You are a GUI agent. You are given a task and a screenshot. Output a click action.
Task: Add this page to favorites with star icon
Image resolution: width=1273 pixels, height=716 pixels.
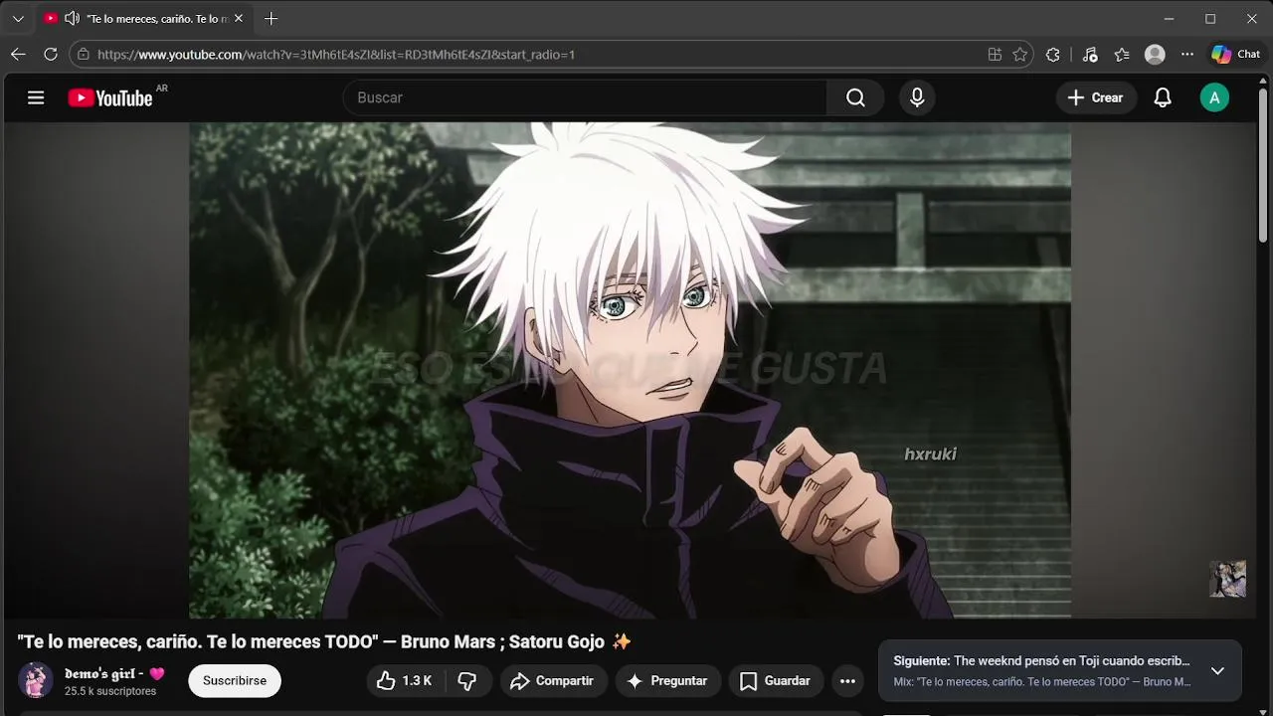click(1020, 55)
